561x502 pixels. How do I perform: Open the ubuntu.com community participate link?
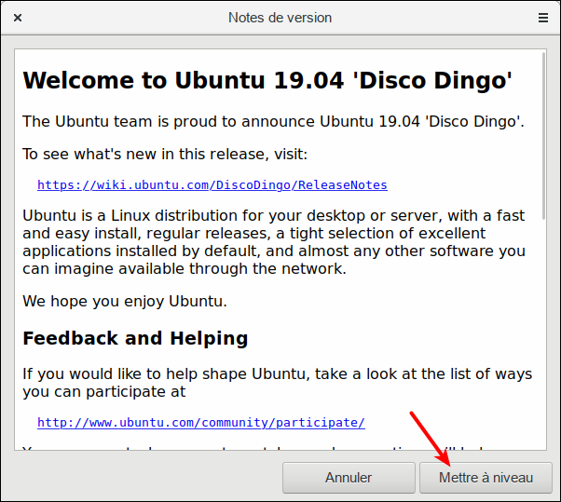point(200,422)
